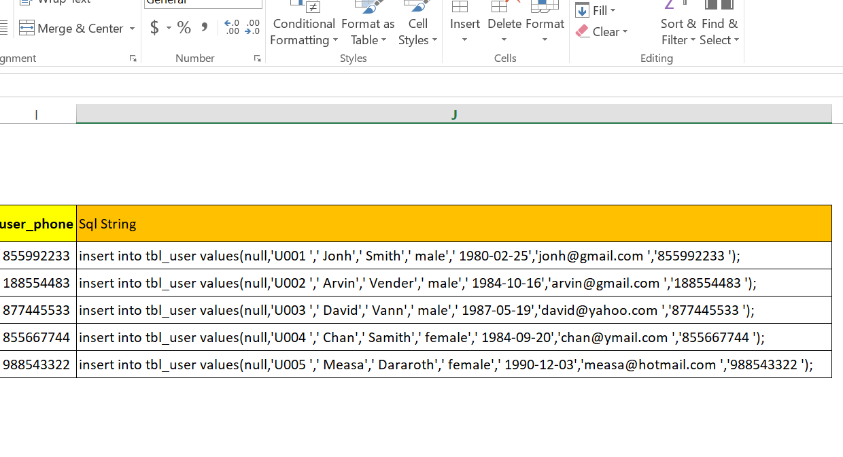Click the left align lines icon
This screenshot has width=843, height=457.
point(4,28)
